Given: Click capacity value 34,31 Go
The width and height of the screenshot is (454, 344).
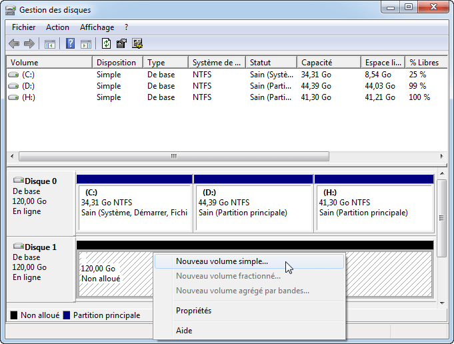Looking at the screenshot, I should pyautogui.click(x=316, y=75).
